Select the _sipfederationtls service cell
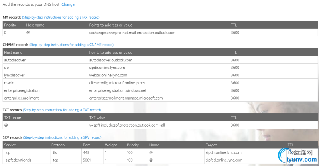Image resolution: width=319 pixels, height=166 pixels. pos(18,160)
